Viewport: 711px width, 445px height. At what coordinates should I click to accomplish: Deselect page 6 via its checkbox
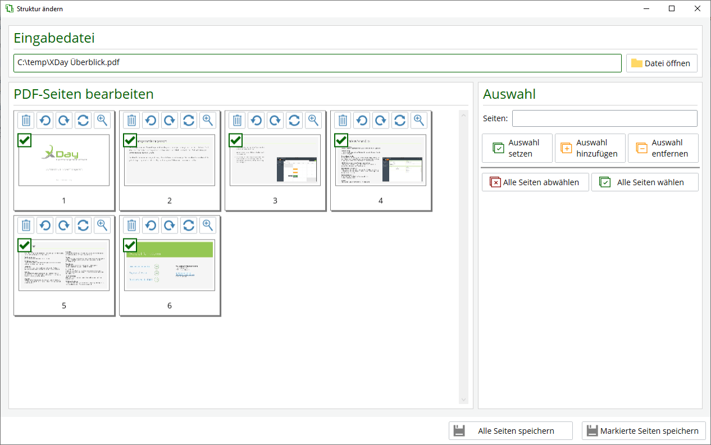130,245
